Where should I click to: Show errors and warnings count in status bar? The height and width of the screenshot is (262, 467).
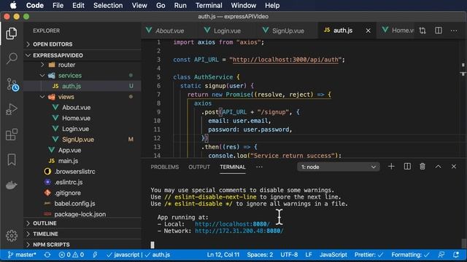point(72,255)
